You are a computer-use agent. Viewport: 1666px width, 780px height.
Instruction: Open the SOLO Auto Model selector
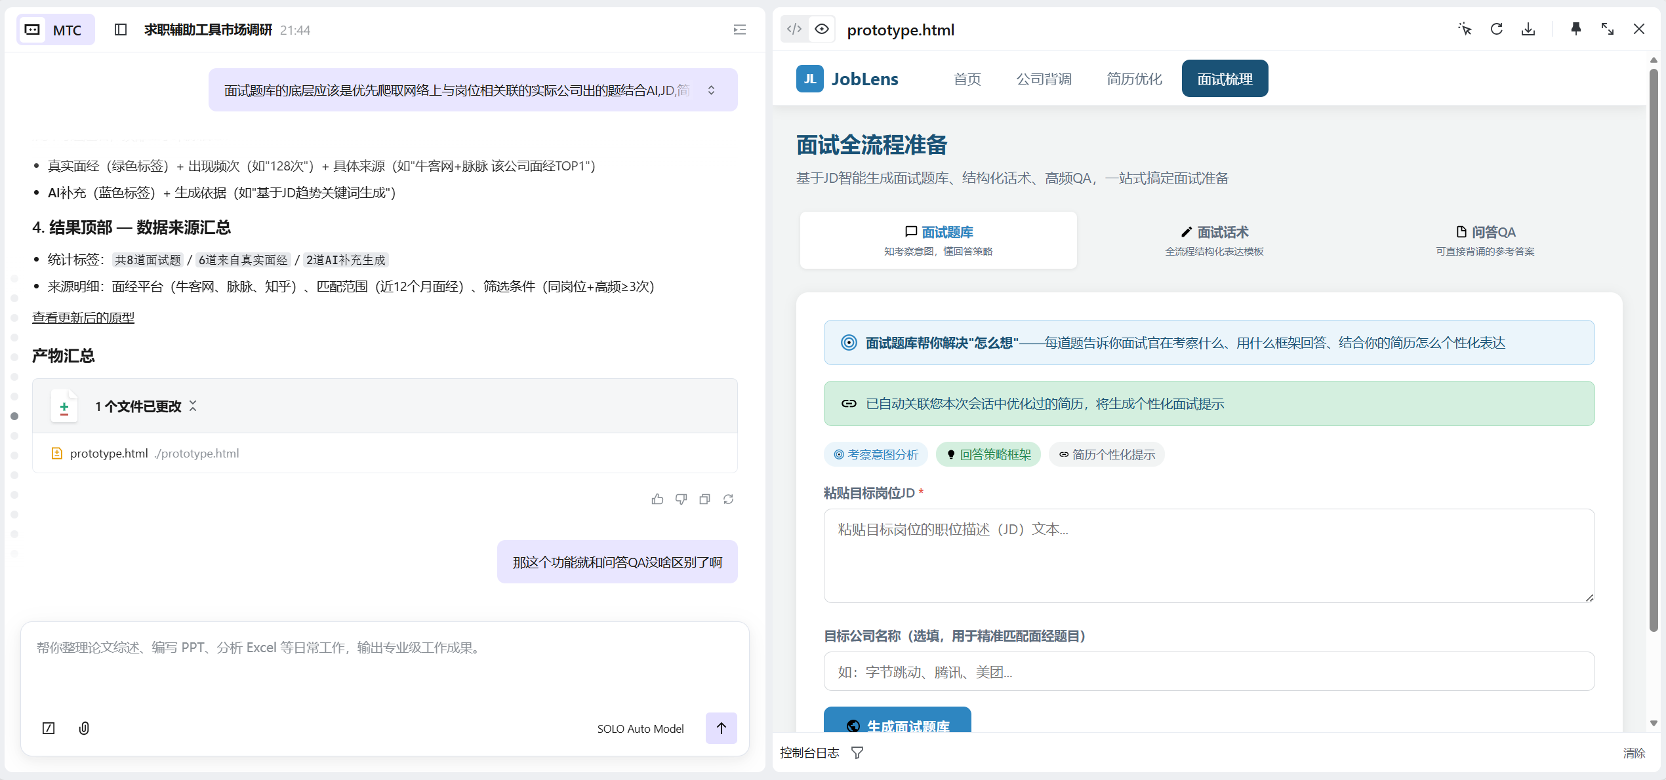(640, 729)
